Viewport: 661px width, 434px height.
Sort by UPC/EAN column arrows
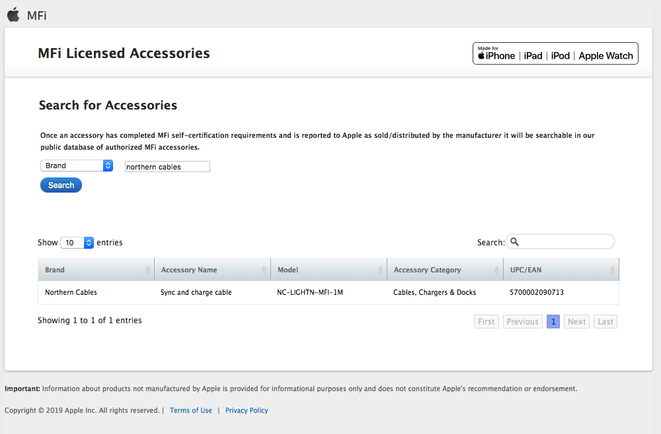612,270
